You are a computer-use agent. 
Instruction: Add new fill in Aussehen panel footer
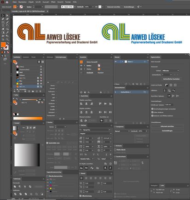pos(85,92)
